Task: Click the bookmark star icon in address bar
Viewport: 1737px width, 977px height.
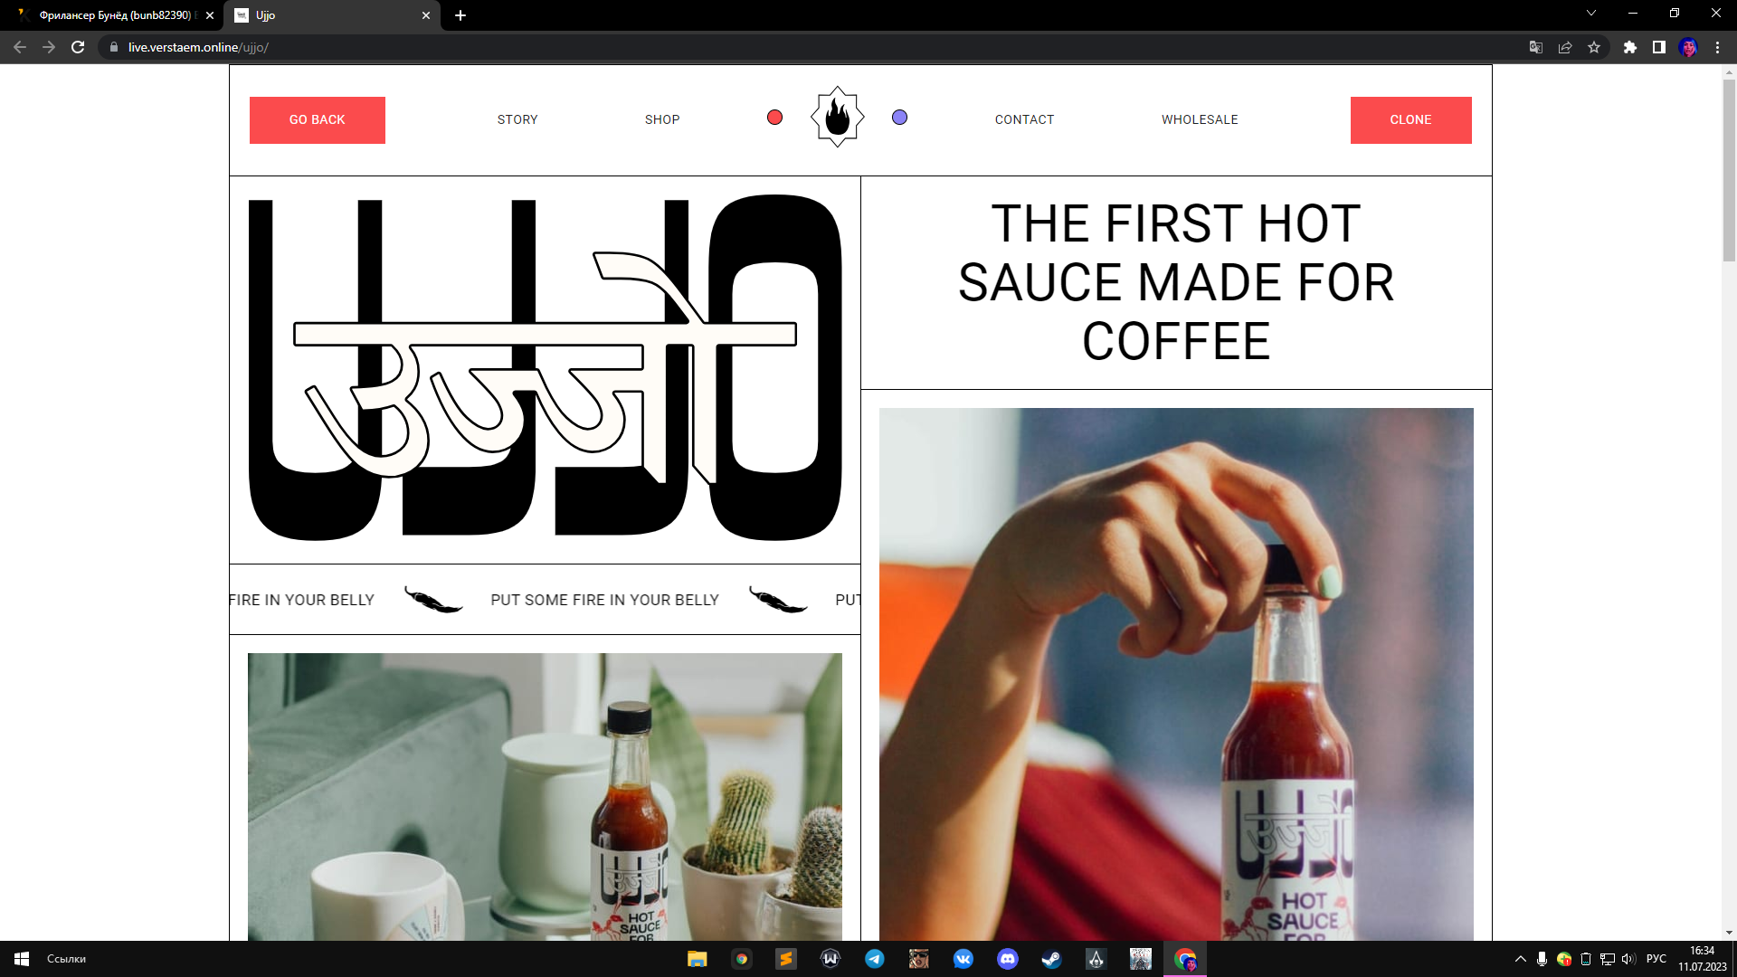Action: coord(1594,47)
